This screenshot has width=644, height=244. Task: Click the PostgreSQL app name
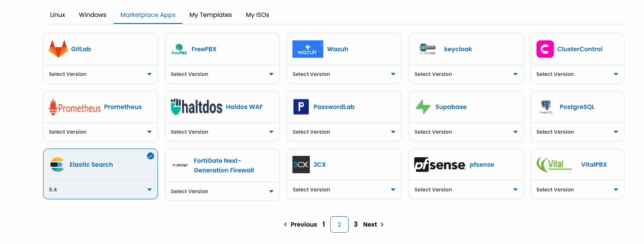click(577, 107)
